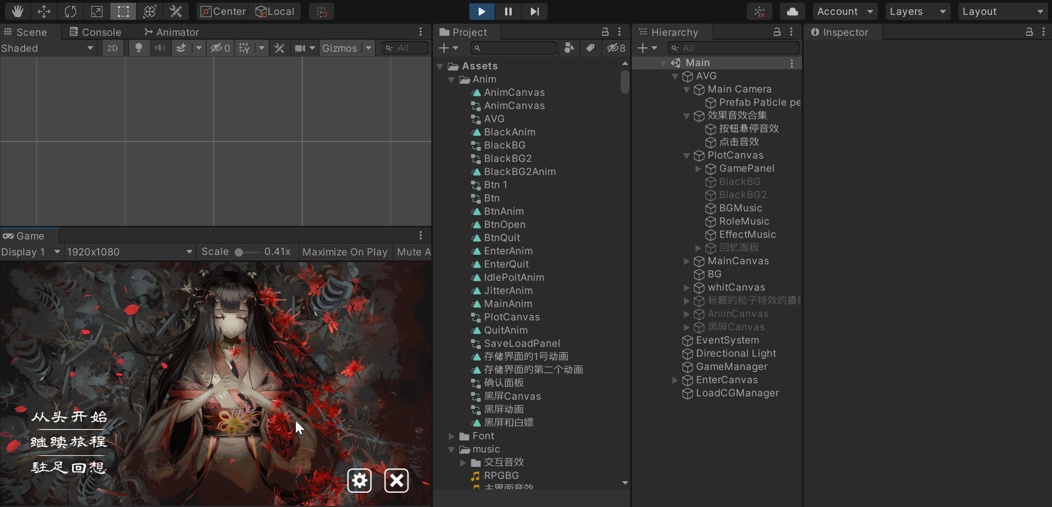Select the Scale tool
The image size is (1052, 507).
pos(96,11)
